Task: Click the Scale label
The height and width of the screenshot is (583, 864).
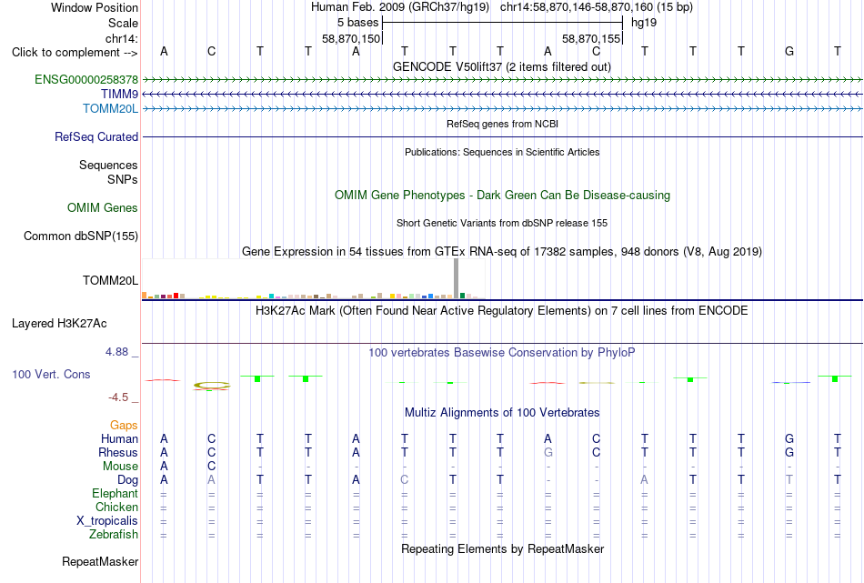Action: pos(123,23)
